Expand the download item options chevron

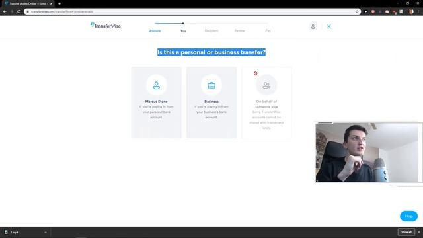click(46, 232)
